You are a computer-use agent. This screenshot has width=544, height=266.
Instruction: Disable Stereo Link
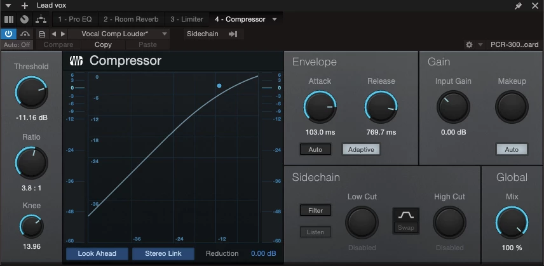163,253
